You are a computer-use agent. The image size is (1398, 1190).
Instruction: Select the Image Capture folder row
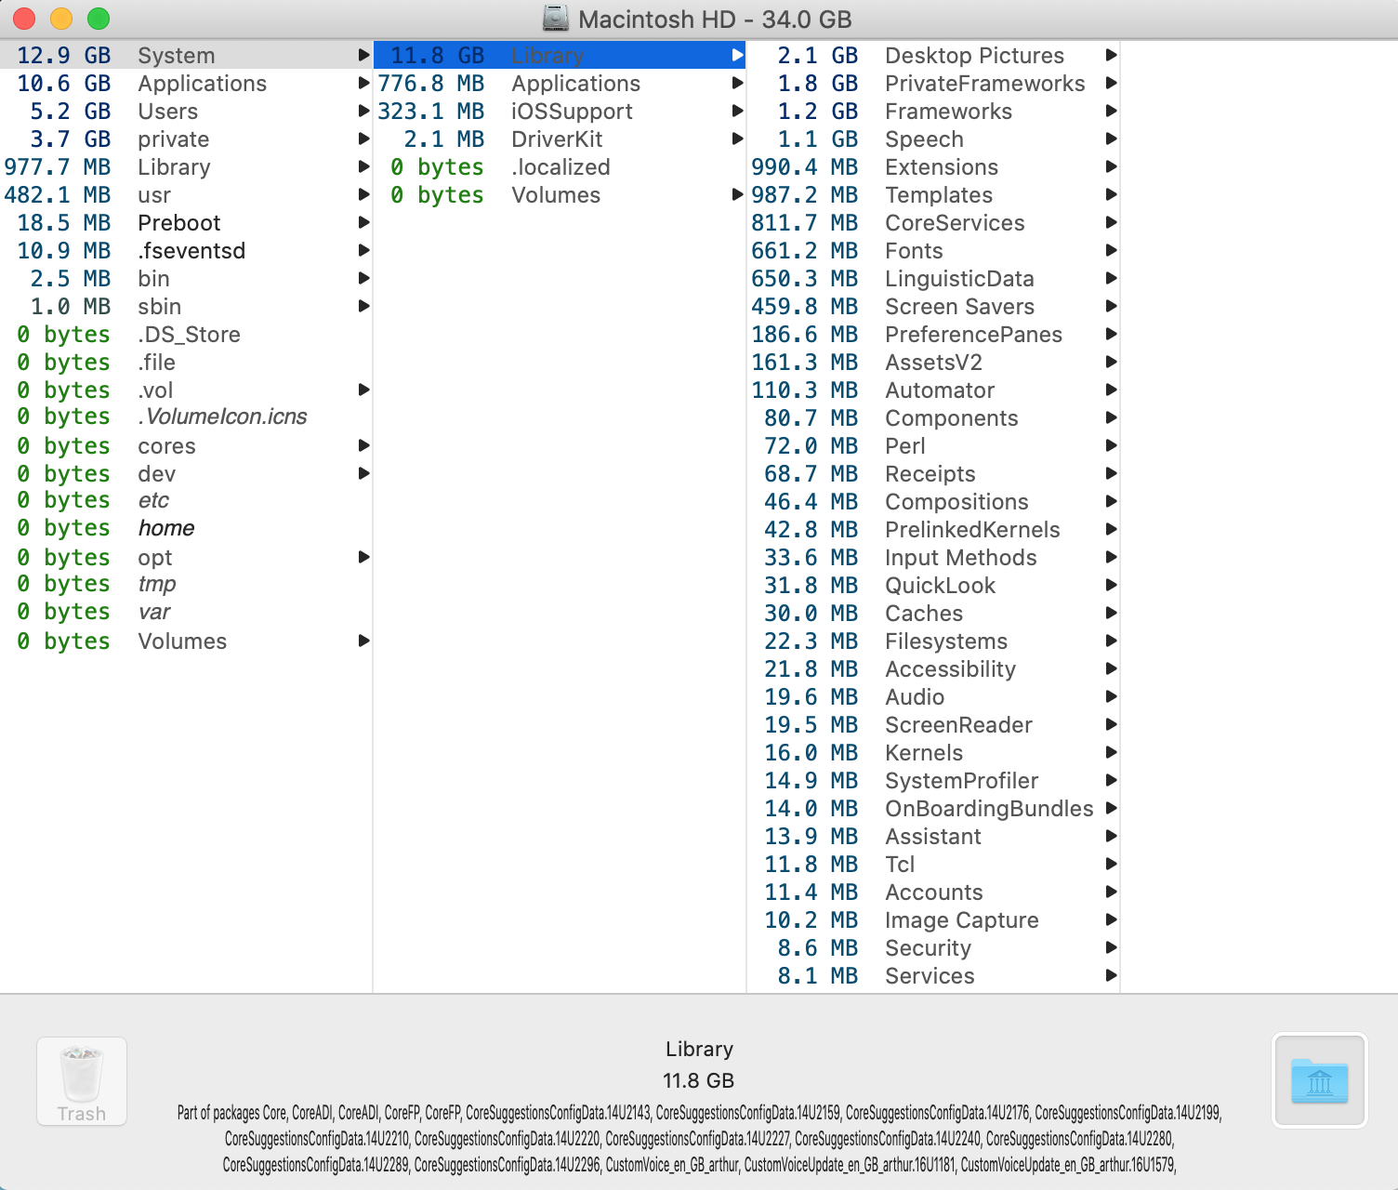pos(933,920)
